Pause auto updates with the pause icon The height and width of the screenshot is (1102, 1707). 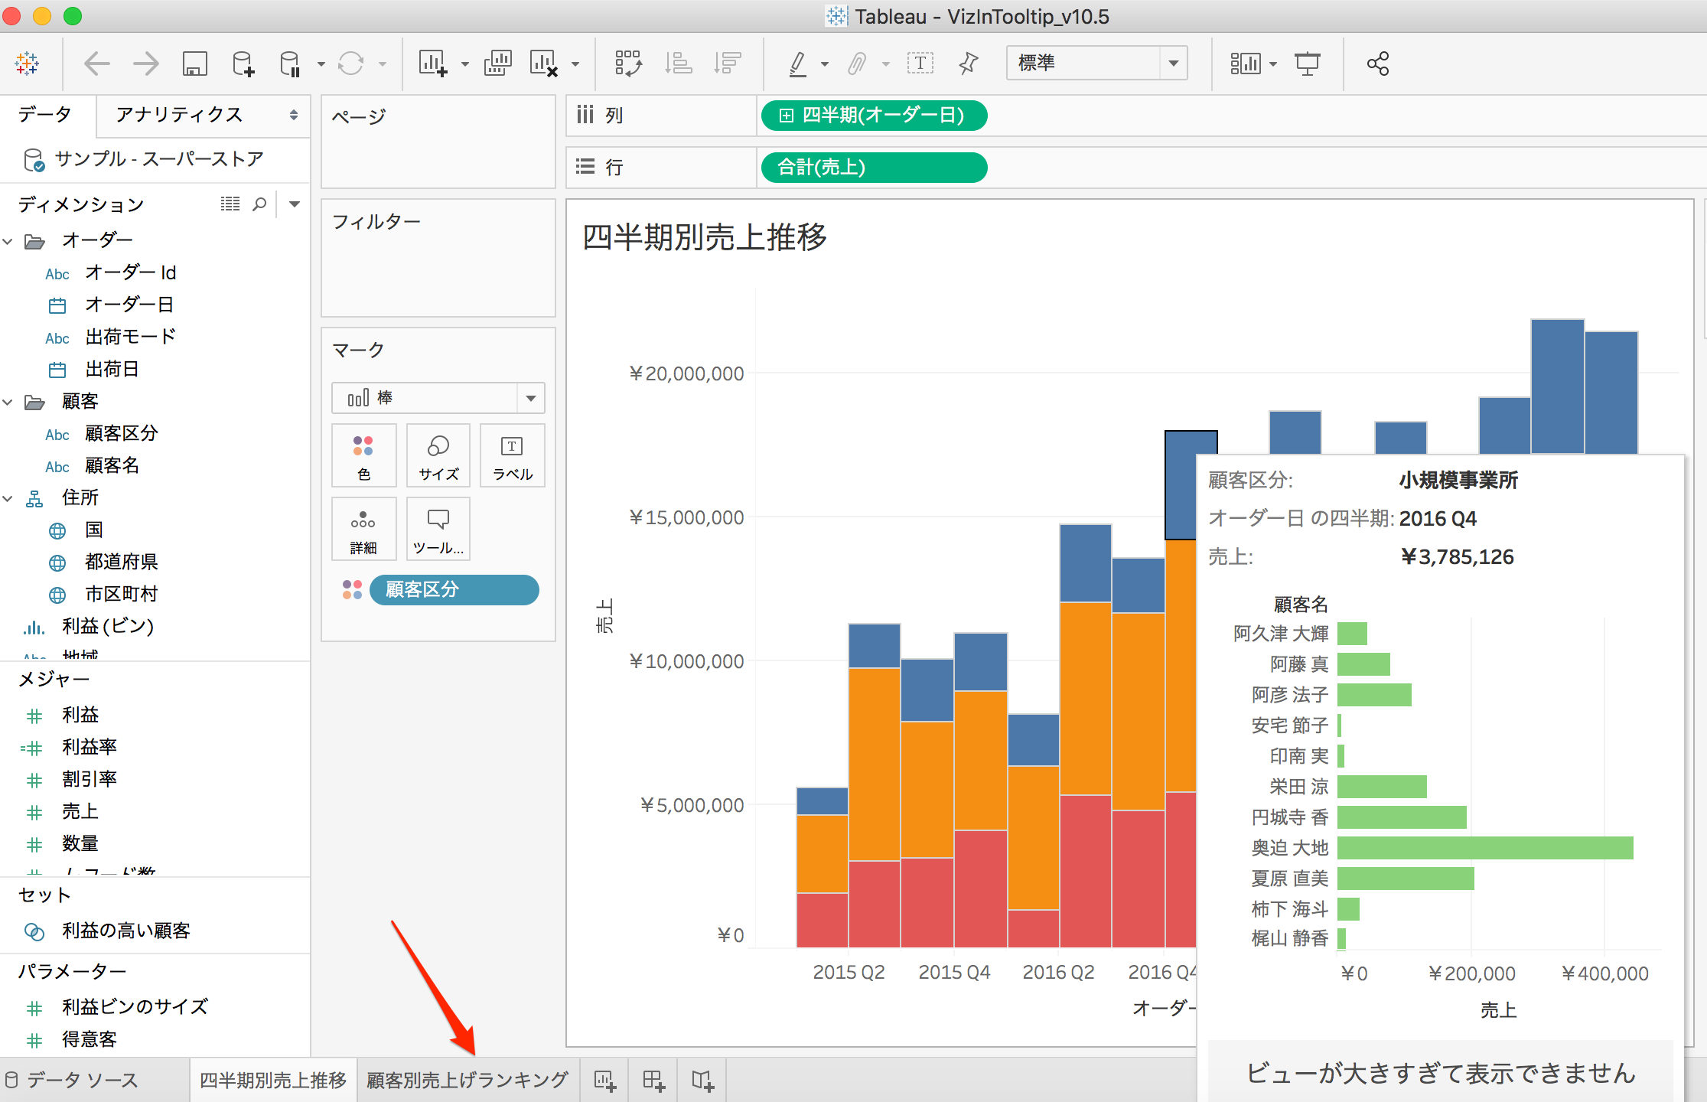[291, 64]
